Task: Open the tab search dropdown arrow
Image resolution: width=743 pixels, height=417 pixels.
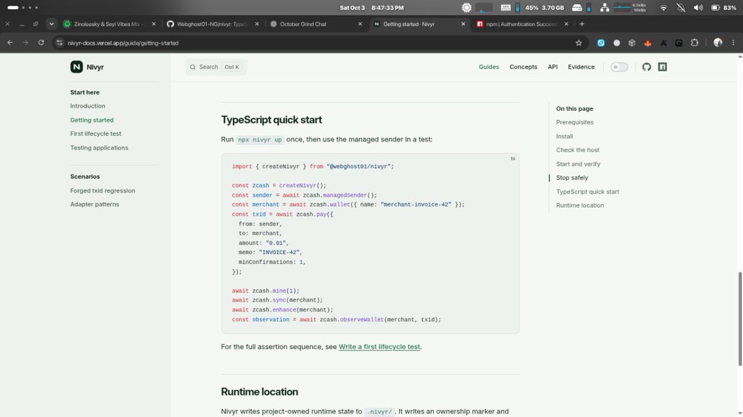Action: tap(51, 24)
